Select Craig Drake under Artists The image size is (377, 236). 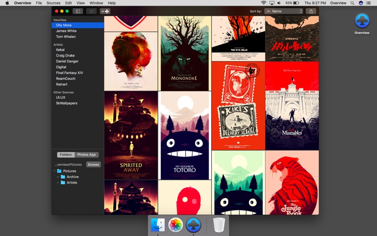tap(78, 55)
